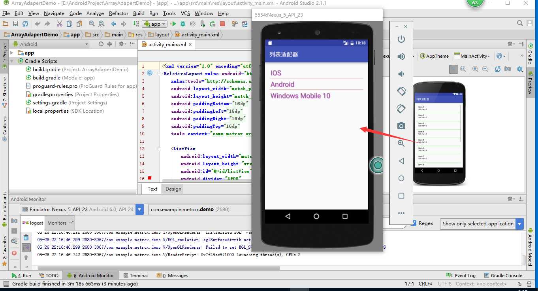Image resolution: width=538 pixels, height=291 pixels.
Task: Toggle status bar tool window square icon
Action: [6, 283]
